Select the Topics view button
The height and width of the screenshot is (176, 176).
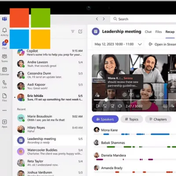tap(132, 119)
